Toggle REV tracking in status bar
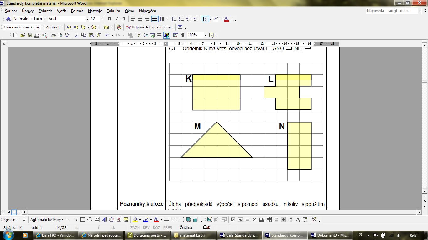This screenshot has width=428, height=240. (146, 228)
